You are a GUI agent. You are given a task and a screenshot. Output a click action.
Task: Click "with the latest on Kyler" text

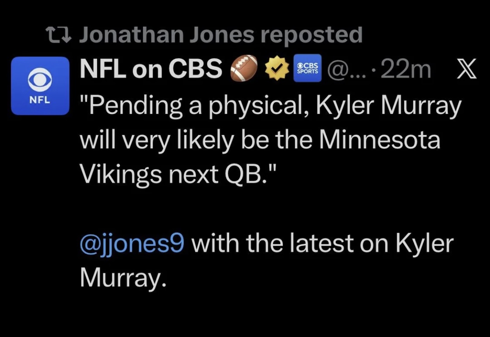(322, 243)
